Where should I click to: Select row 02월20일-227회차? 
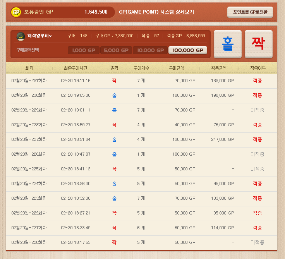point(141,140)
